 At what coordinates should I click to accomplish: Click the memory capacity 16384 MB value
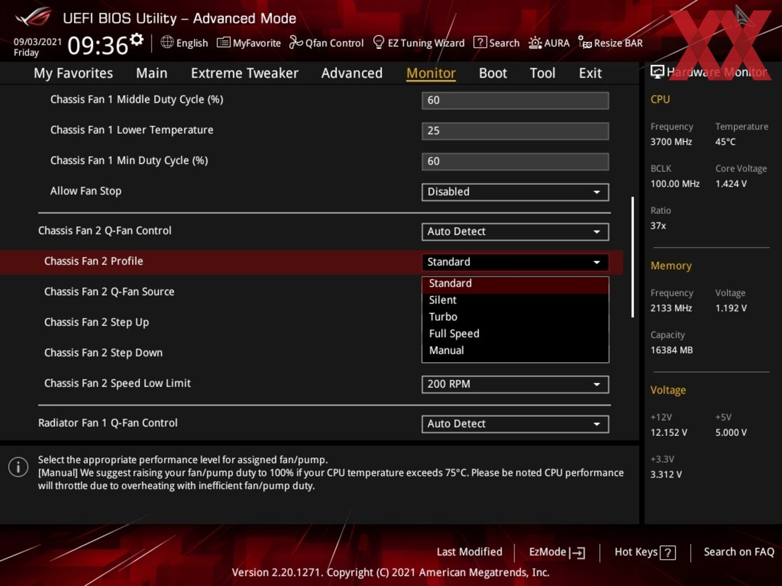[x=672, y=350]
